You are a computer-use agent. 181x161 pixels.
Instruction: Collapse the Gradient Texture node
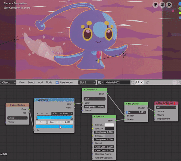point(8,105)
